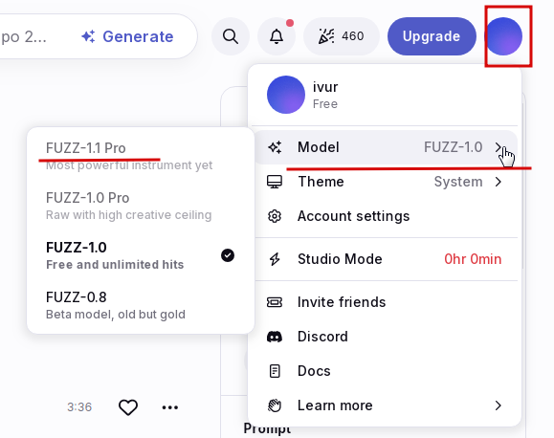Open Invite friends menu entry
554x438 pixels.
(387, 302)
